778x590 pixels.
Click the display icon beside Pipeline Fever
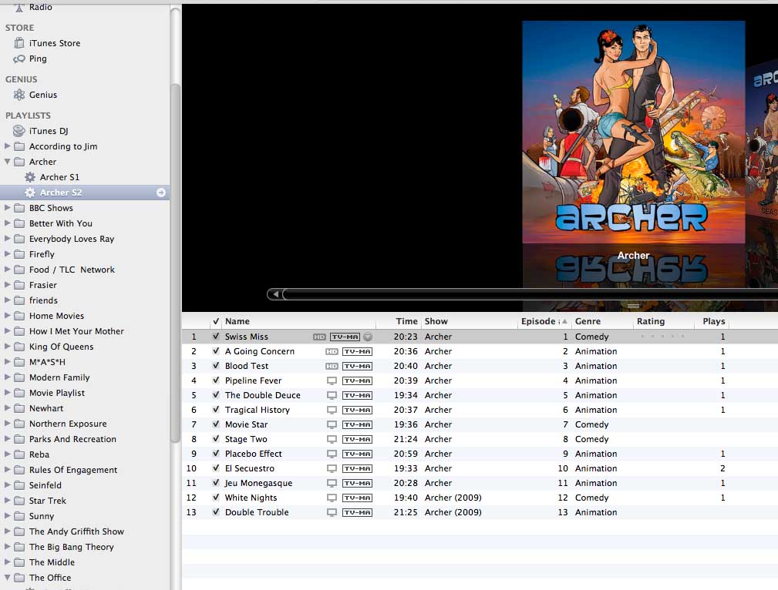click(332, 380)
